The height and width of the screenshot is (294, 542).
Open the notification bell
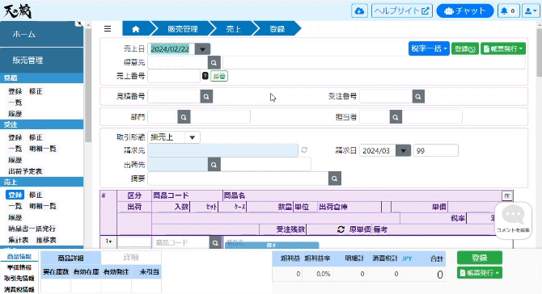(x=508, y=11)
